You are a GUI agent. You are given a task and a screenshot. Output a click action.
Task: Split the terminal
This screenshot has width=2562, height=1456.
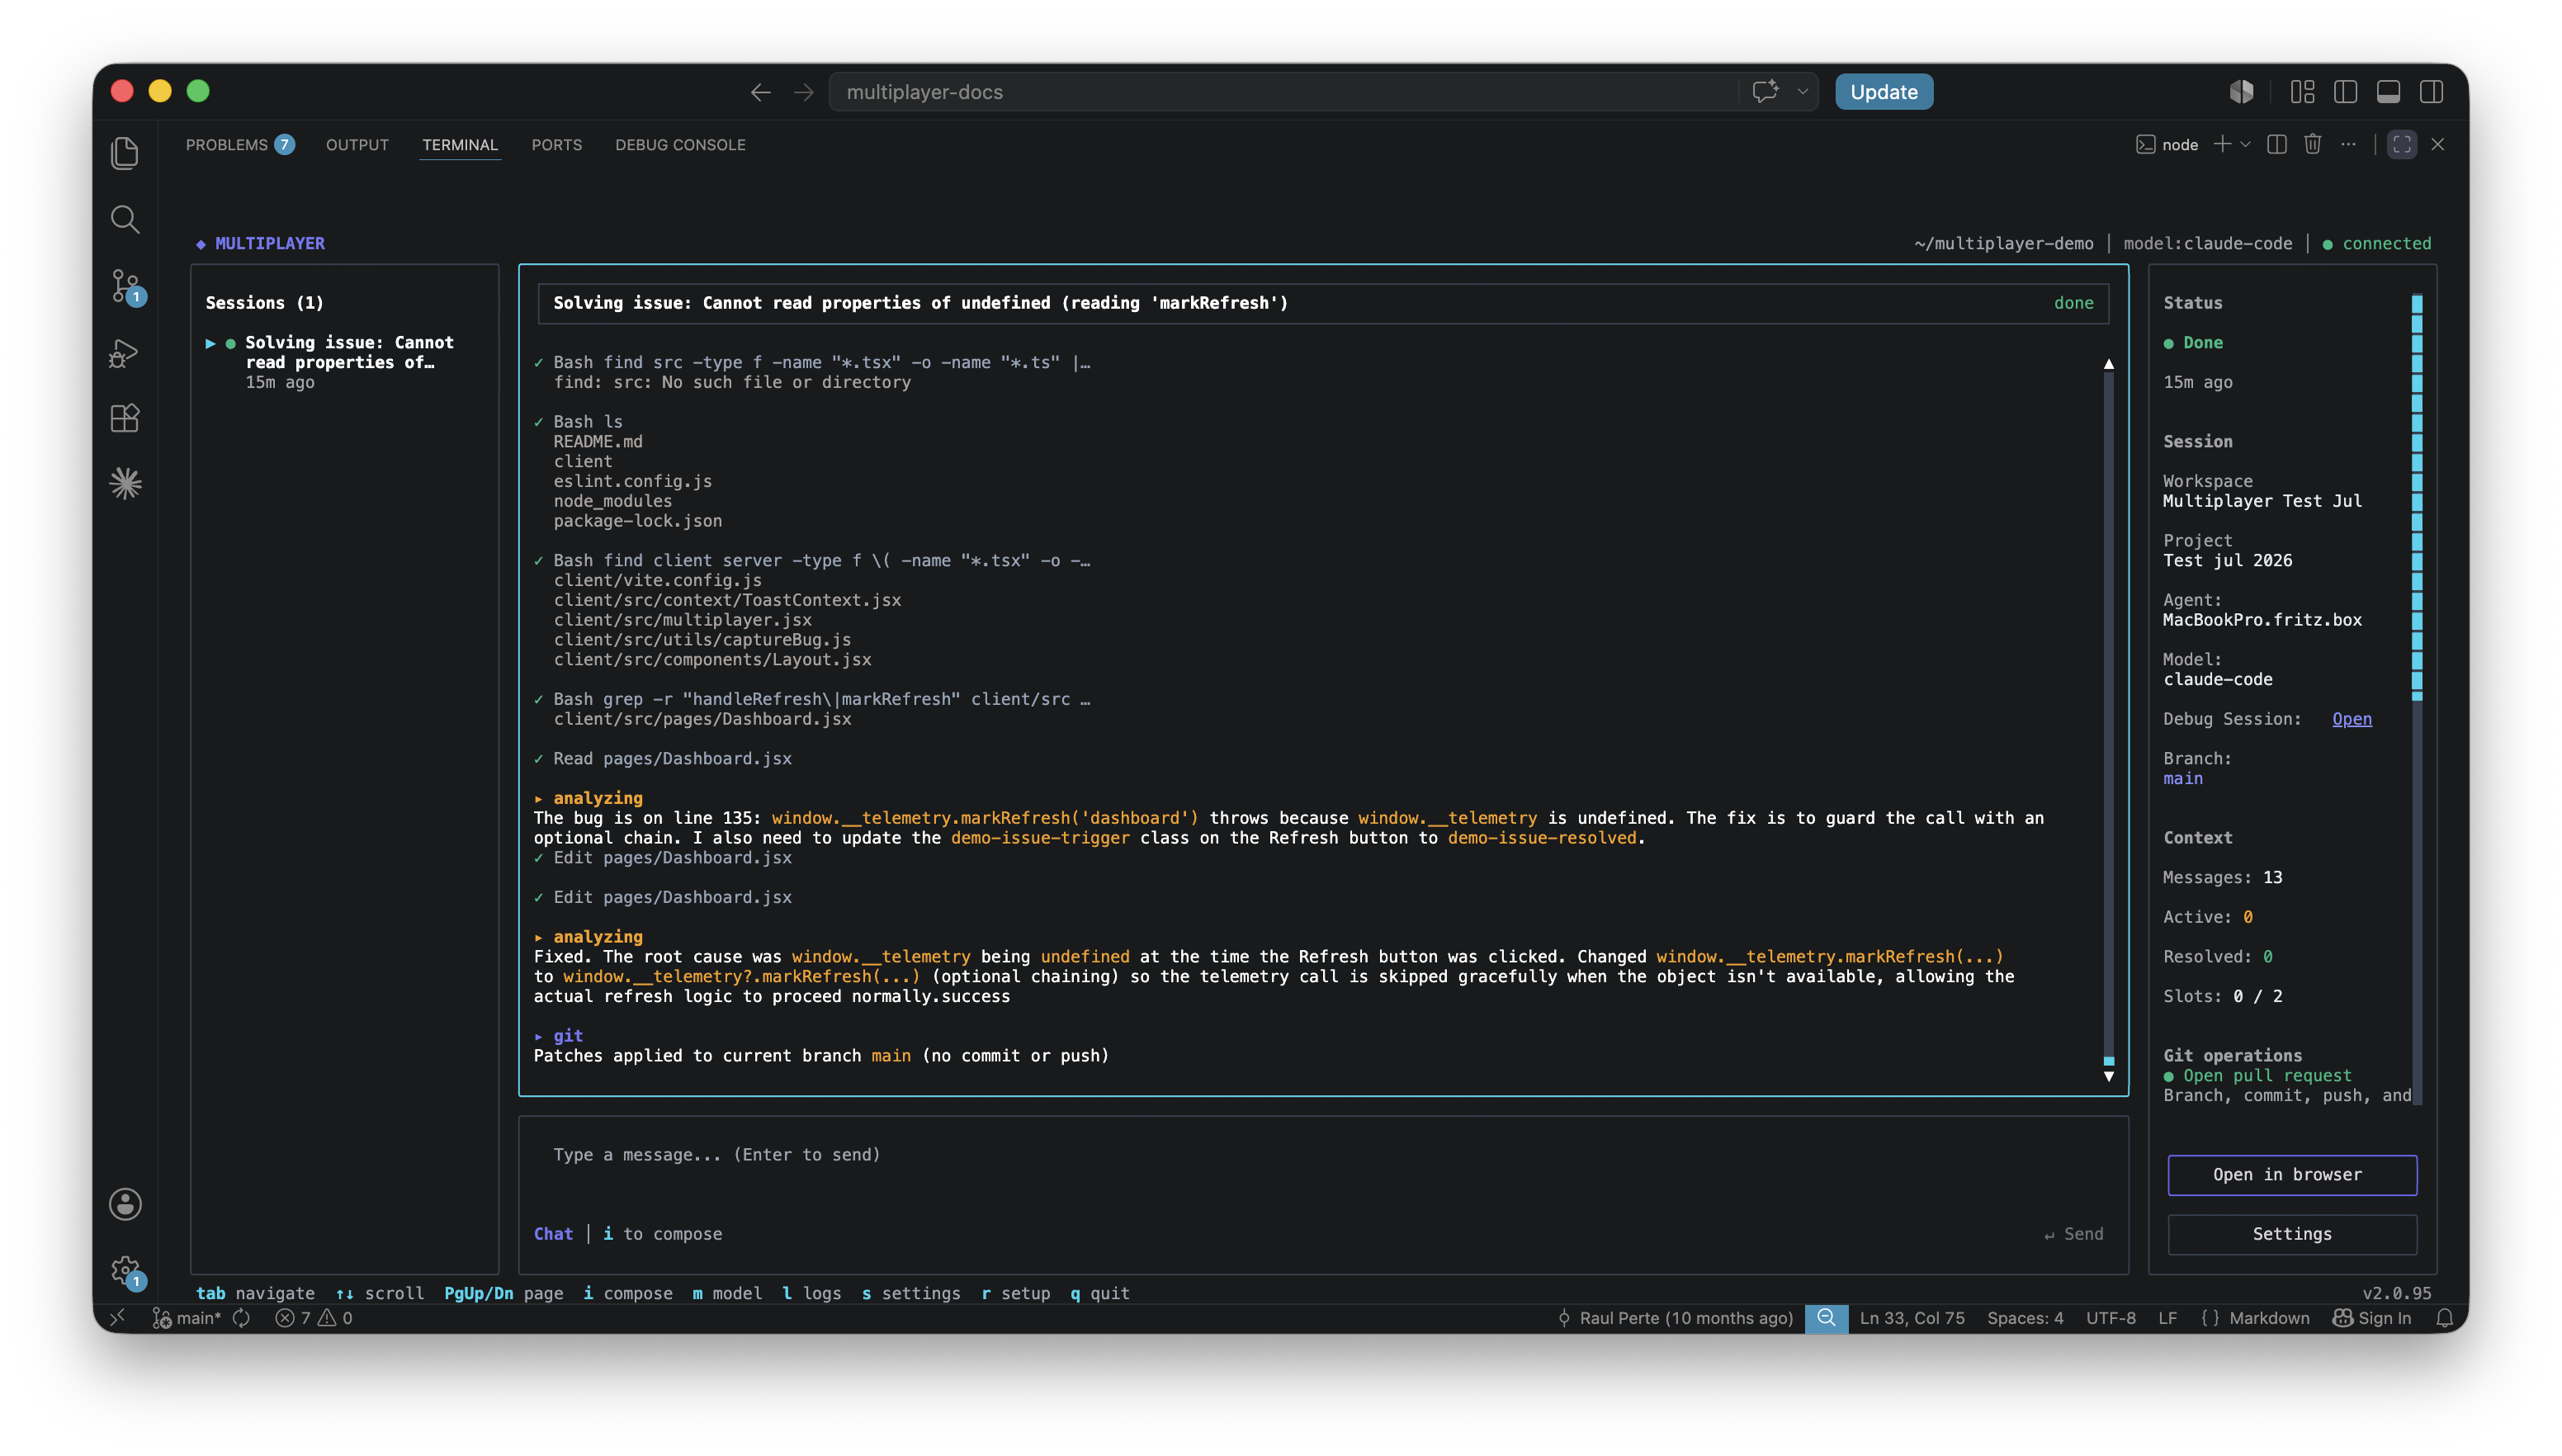pyautogui.click(x=2277, y=144)
